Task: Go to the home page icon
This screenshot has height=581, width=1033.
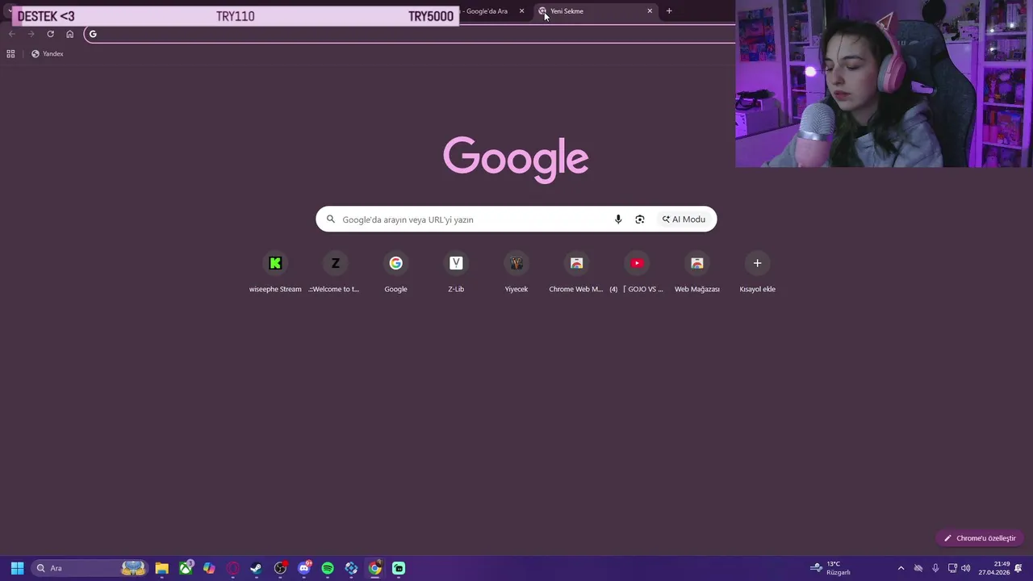Action: [70, 34]
